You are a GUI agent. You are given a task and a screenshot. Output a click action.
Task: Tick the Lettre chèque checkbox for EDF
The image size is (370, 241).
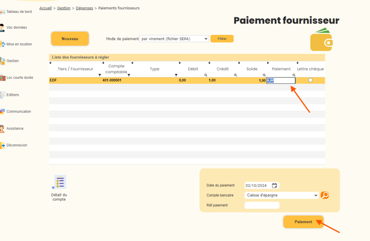click(310, 80)
